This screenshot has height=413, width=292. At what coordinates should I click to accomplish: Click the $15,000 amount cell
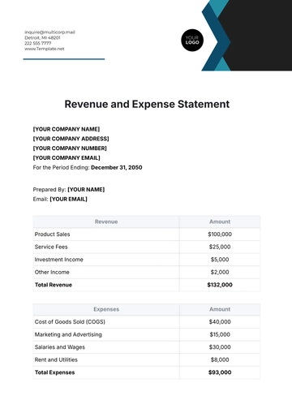[220, 334]
